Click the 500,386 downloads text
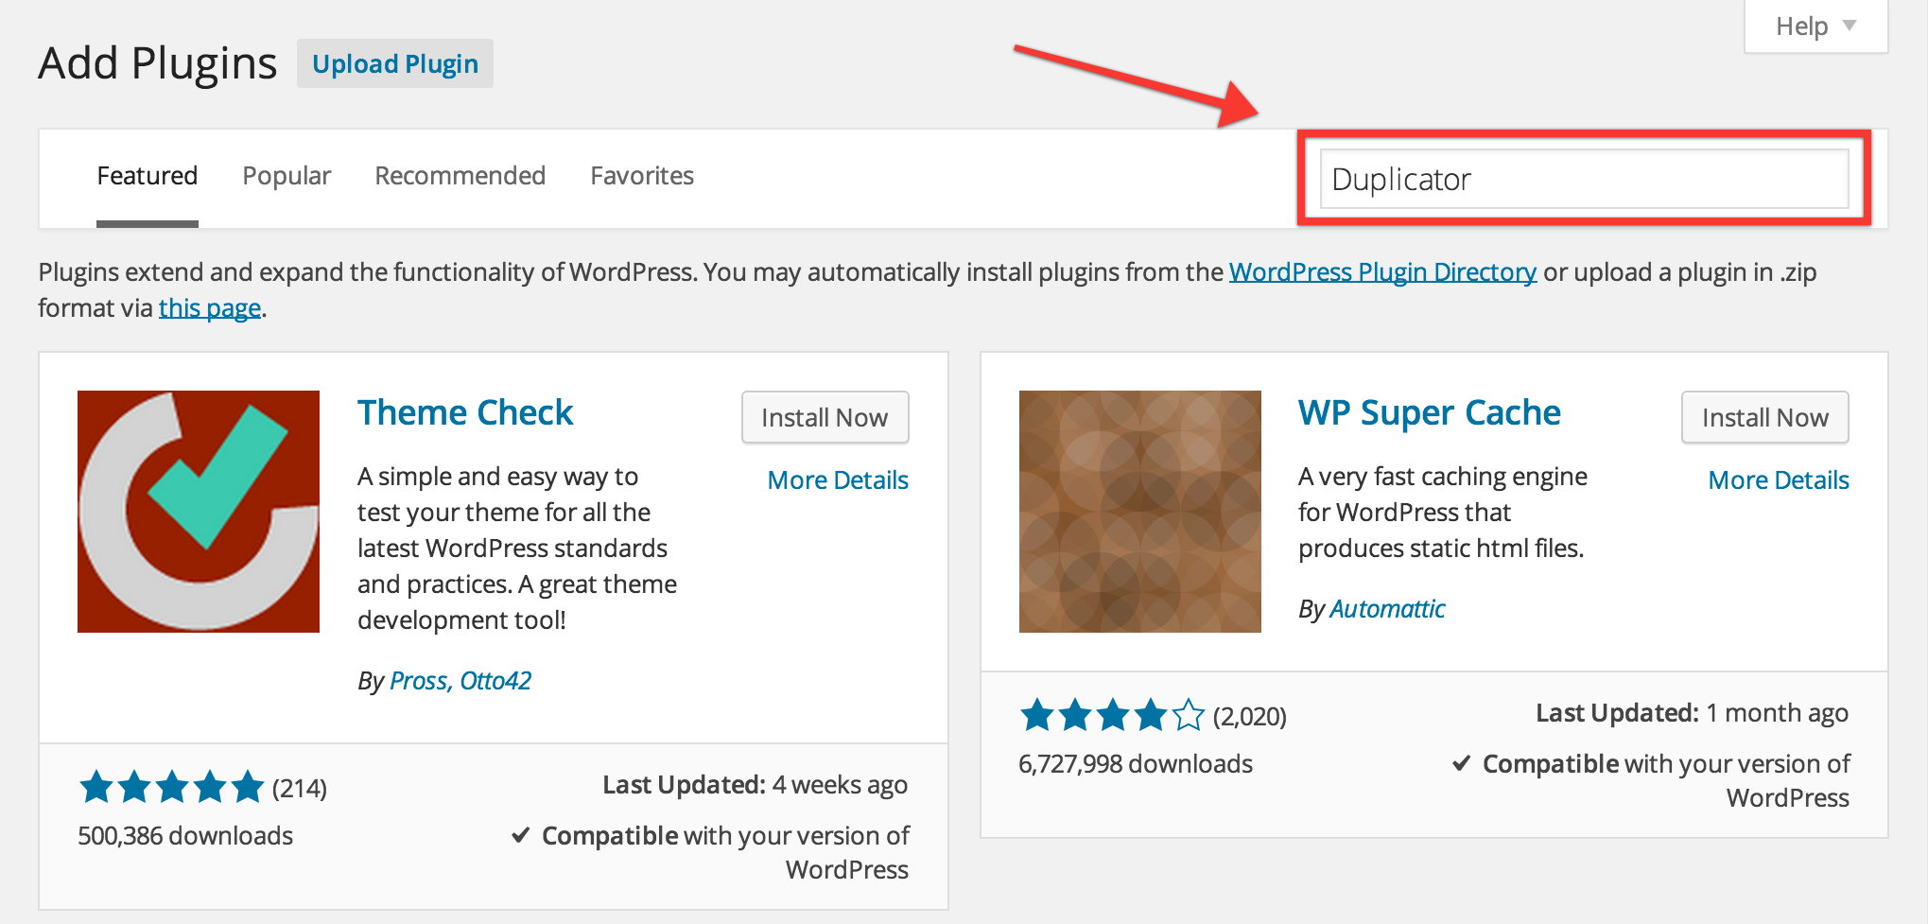Viewport: 1928px width, 924px height. (x=185, y=836)
